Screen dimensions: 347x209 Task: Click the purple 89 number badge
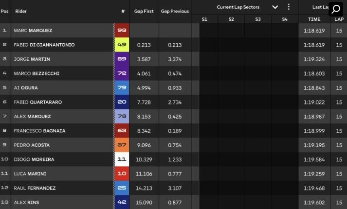click(x=122, y=59)
